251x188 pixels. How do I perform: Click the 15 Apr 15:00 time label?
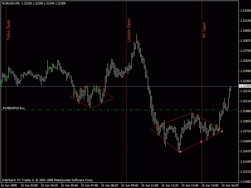point(210,186)
